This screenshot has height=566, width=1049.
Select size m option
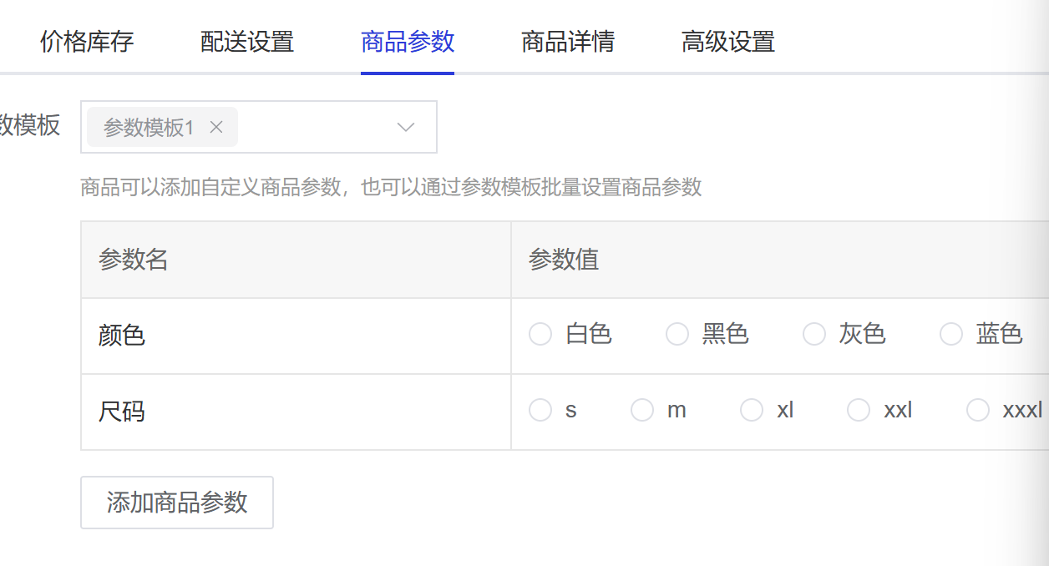[x=642, y=410]
